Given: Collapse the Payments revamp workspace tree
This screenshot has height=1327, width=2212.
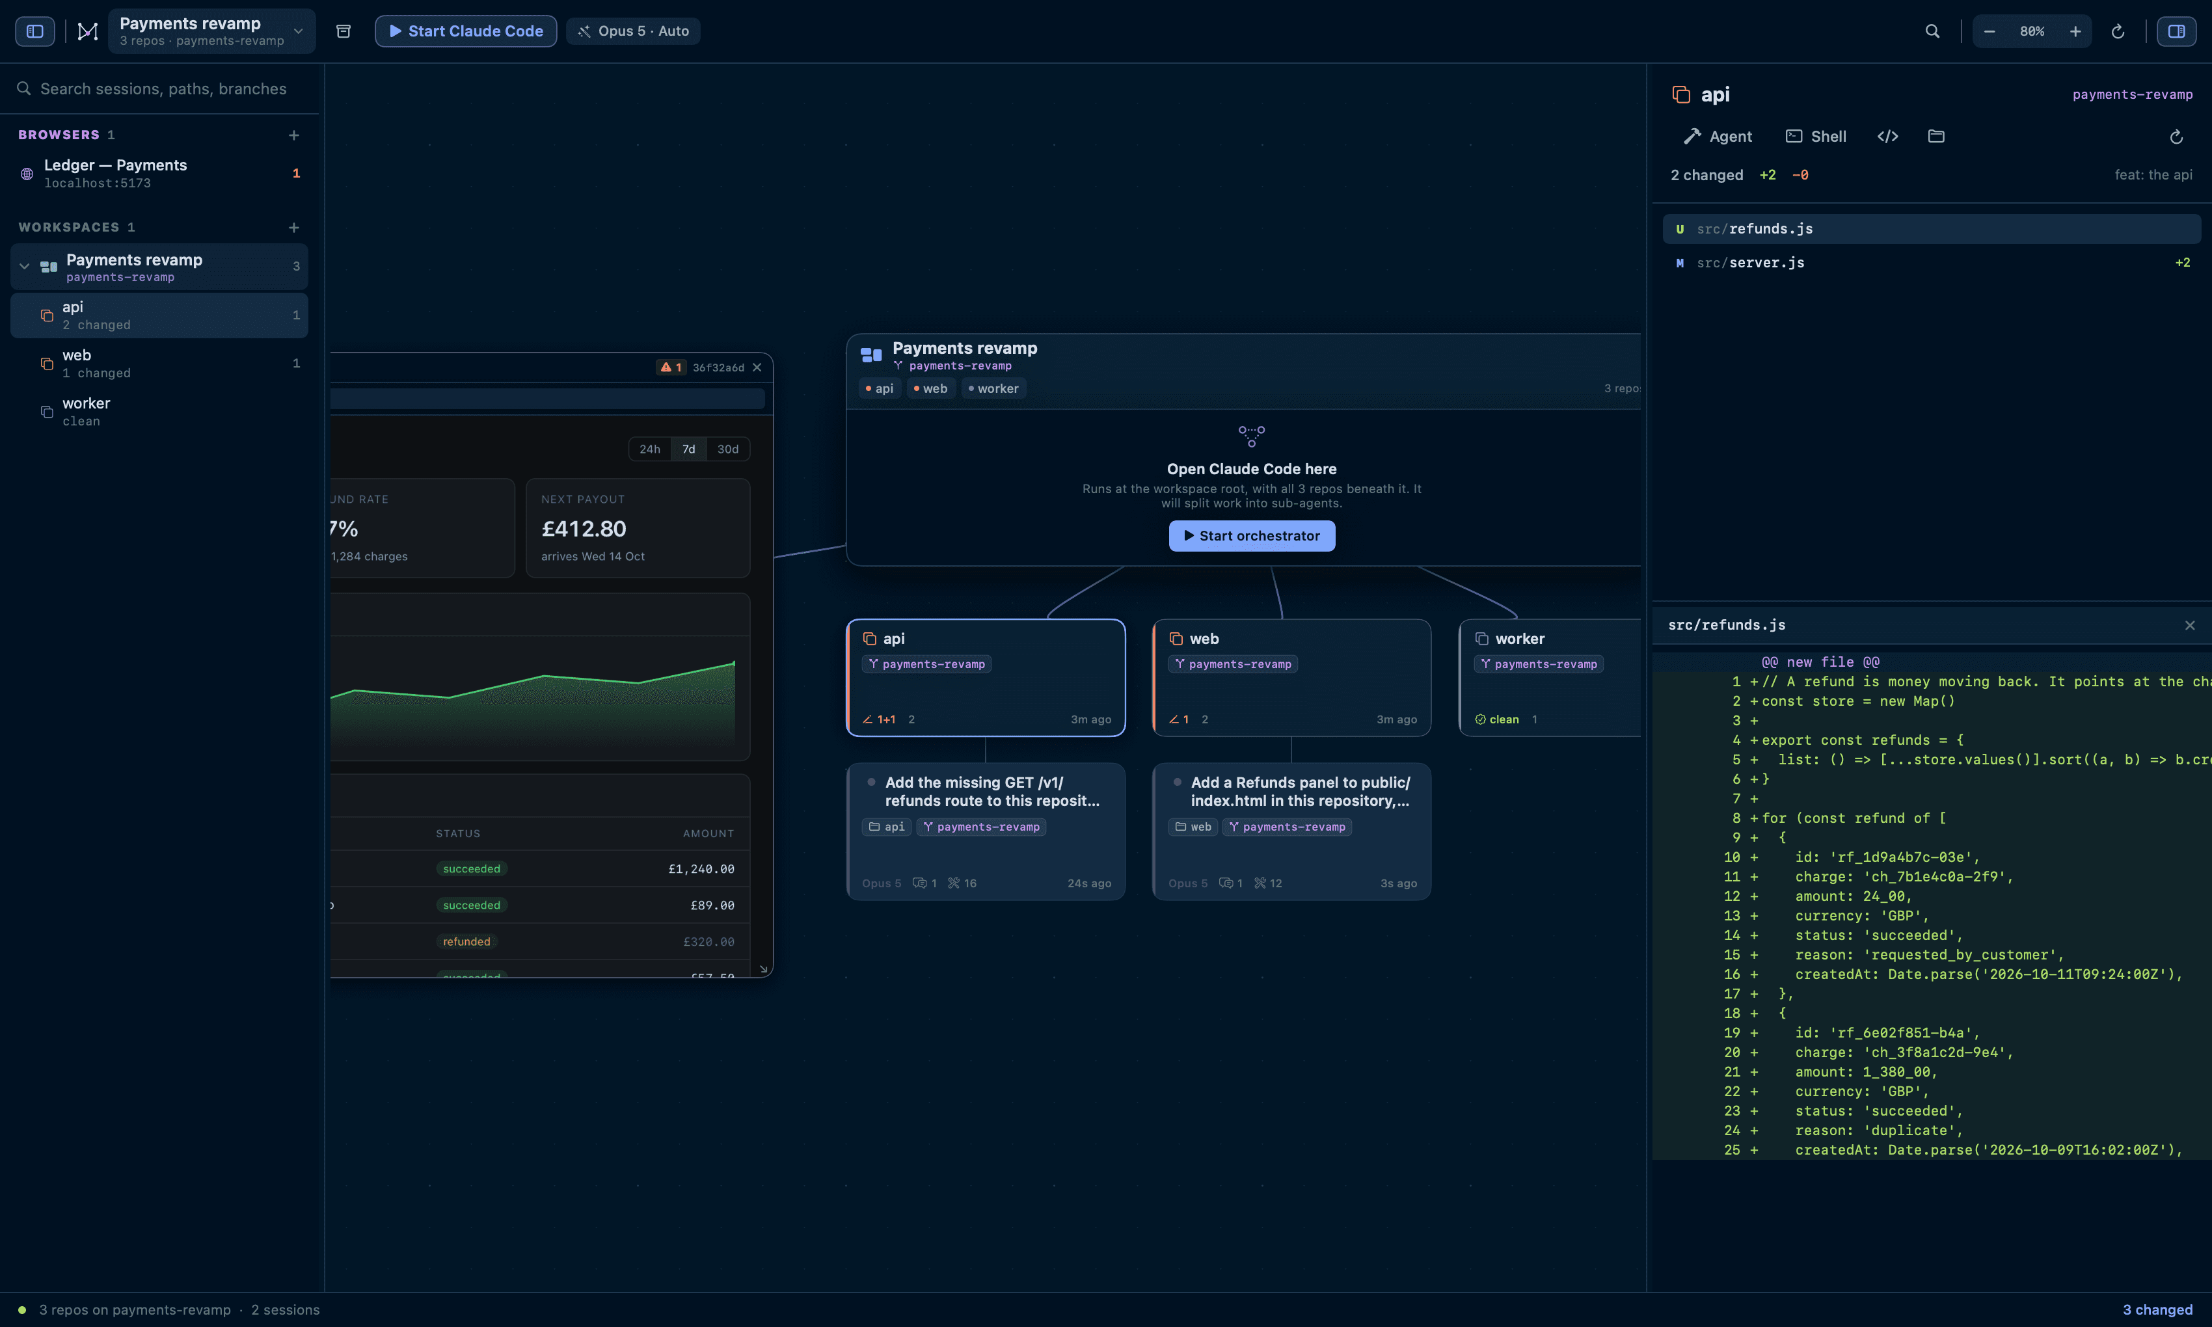Looking at the screenshot, I should (24, 267).
